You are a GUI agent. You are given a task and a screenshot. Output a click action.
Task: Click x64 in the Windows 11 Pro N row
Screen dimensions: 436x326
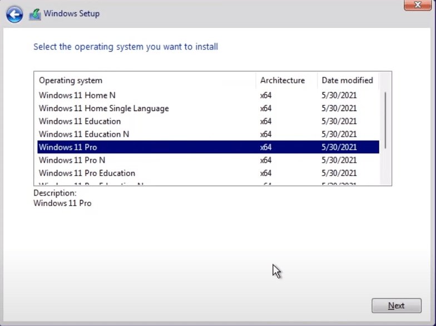click(x=266, y=160)
